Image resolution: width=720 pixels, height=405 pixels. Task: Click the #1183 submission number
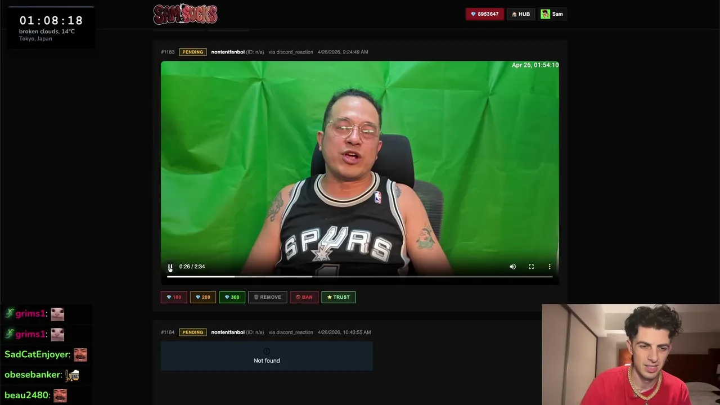point(168,52)
